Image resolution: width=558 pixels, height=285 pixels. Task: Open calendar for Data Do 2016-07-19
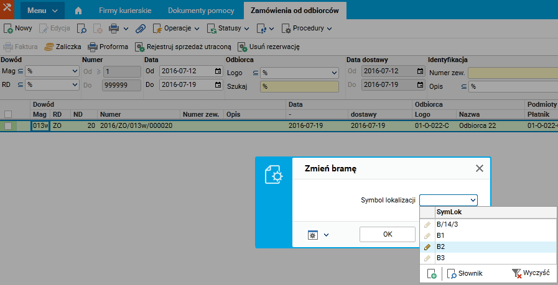tap(218, 85)
